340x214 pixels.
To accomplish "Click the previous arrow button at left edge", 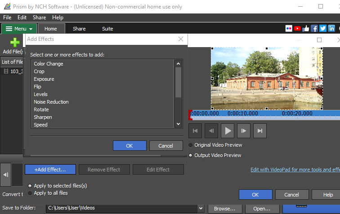I will tap(6, 175).
